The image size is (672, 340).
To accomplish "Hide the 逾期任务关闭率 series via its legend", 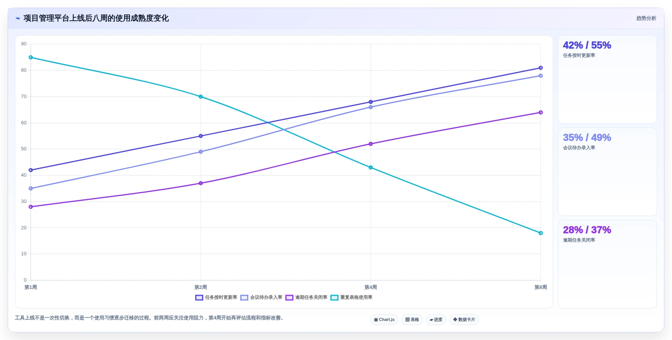I will click(x=306, y=298).
